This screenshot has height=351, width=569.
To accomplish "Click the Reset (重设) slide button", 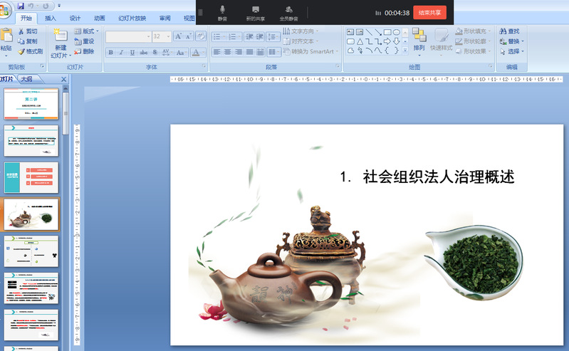I will click(x=83, y=41).
